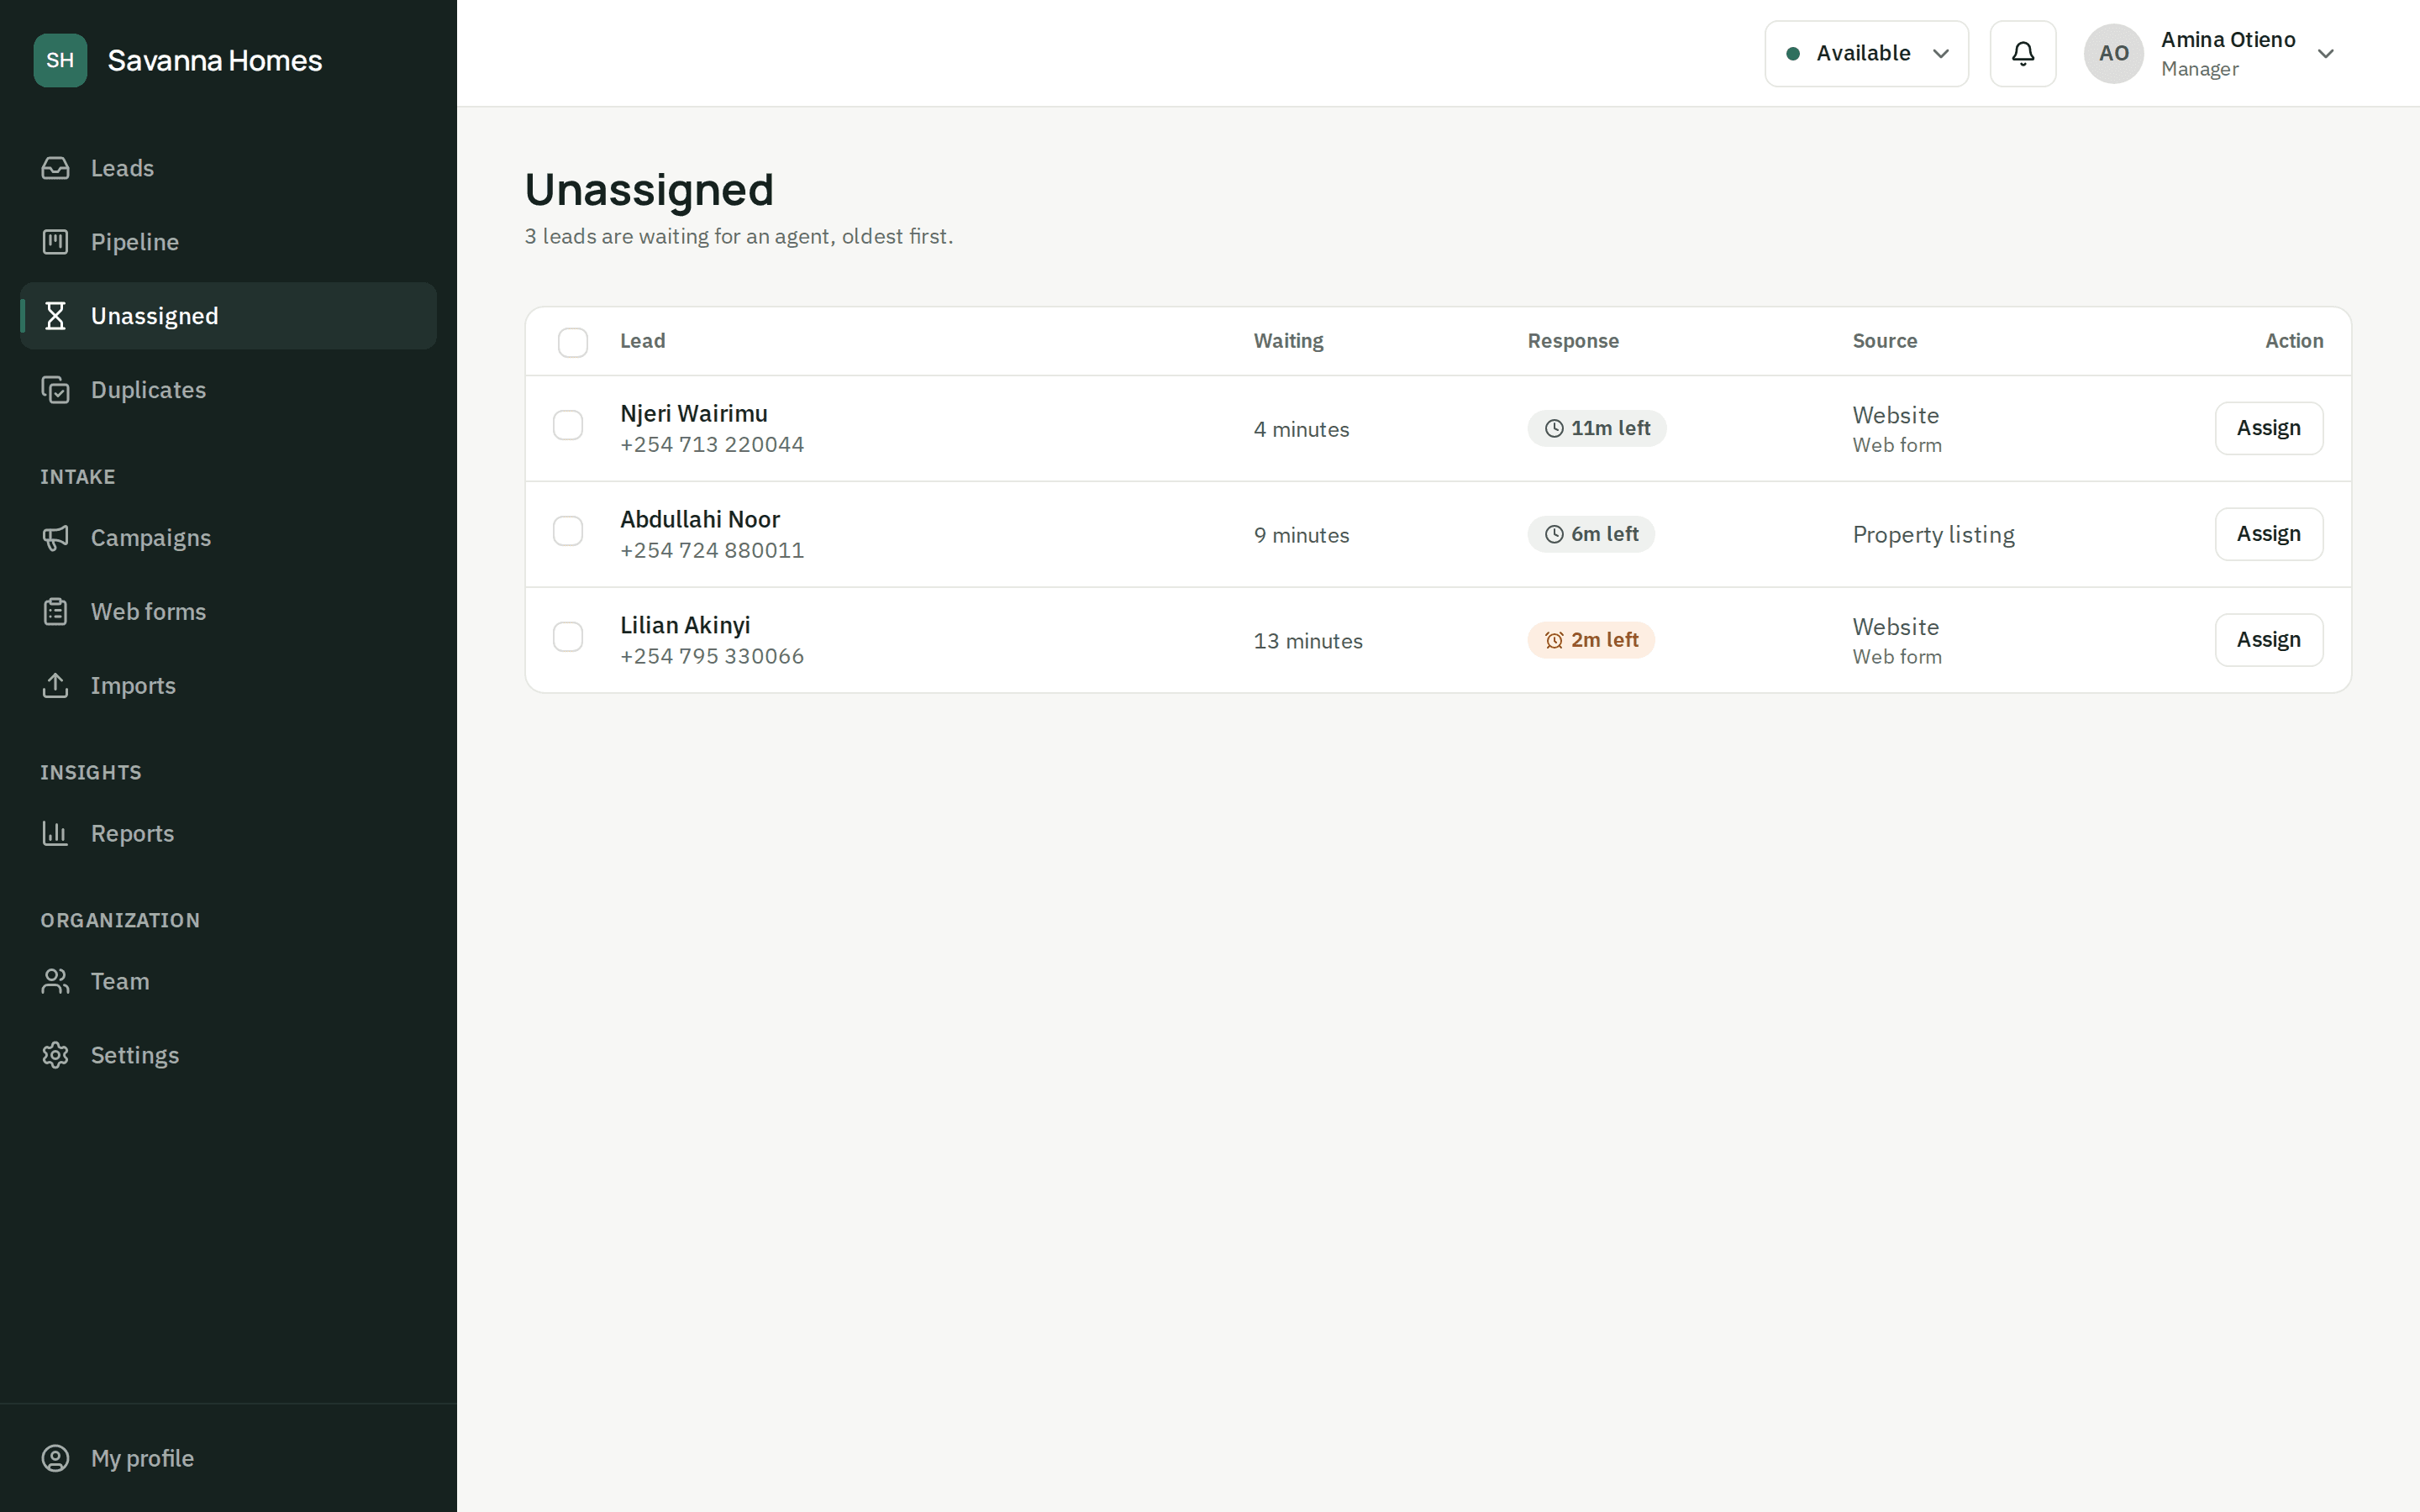Check the Abdullahi Noor row checkbox
The image size is (2420, 1512).
click(568, 531)
